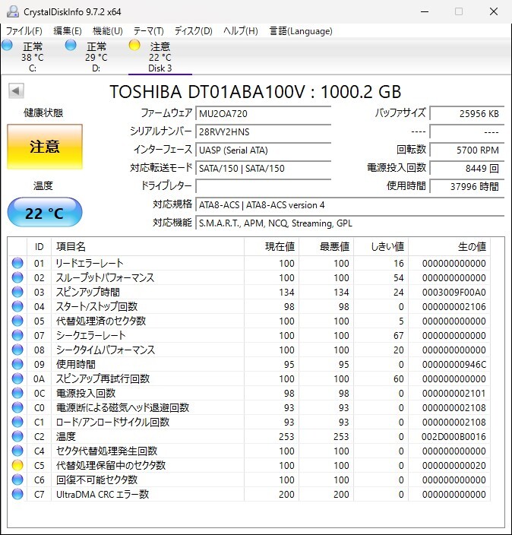
Task: Open the テーマ(T) menu
Action: [x=148, y=31]
